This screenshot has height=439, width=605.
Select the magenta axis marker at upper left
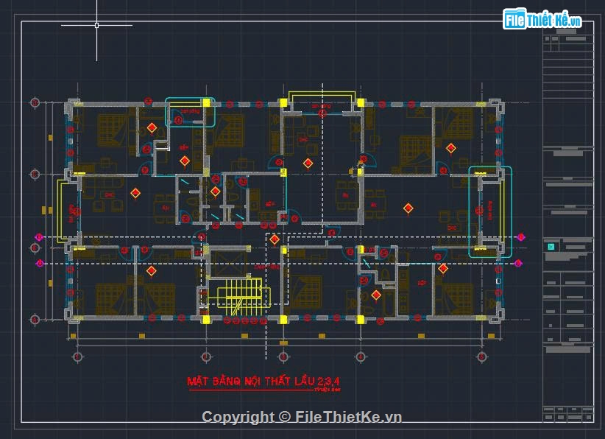(x=40, y=237)
